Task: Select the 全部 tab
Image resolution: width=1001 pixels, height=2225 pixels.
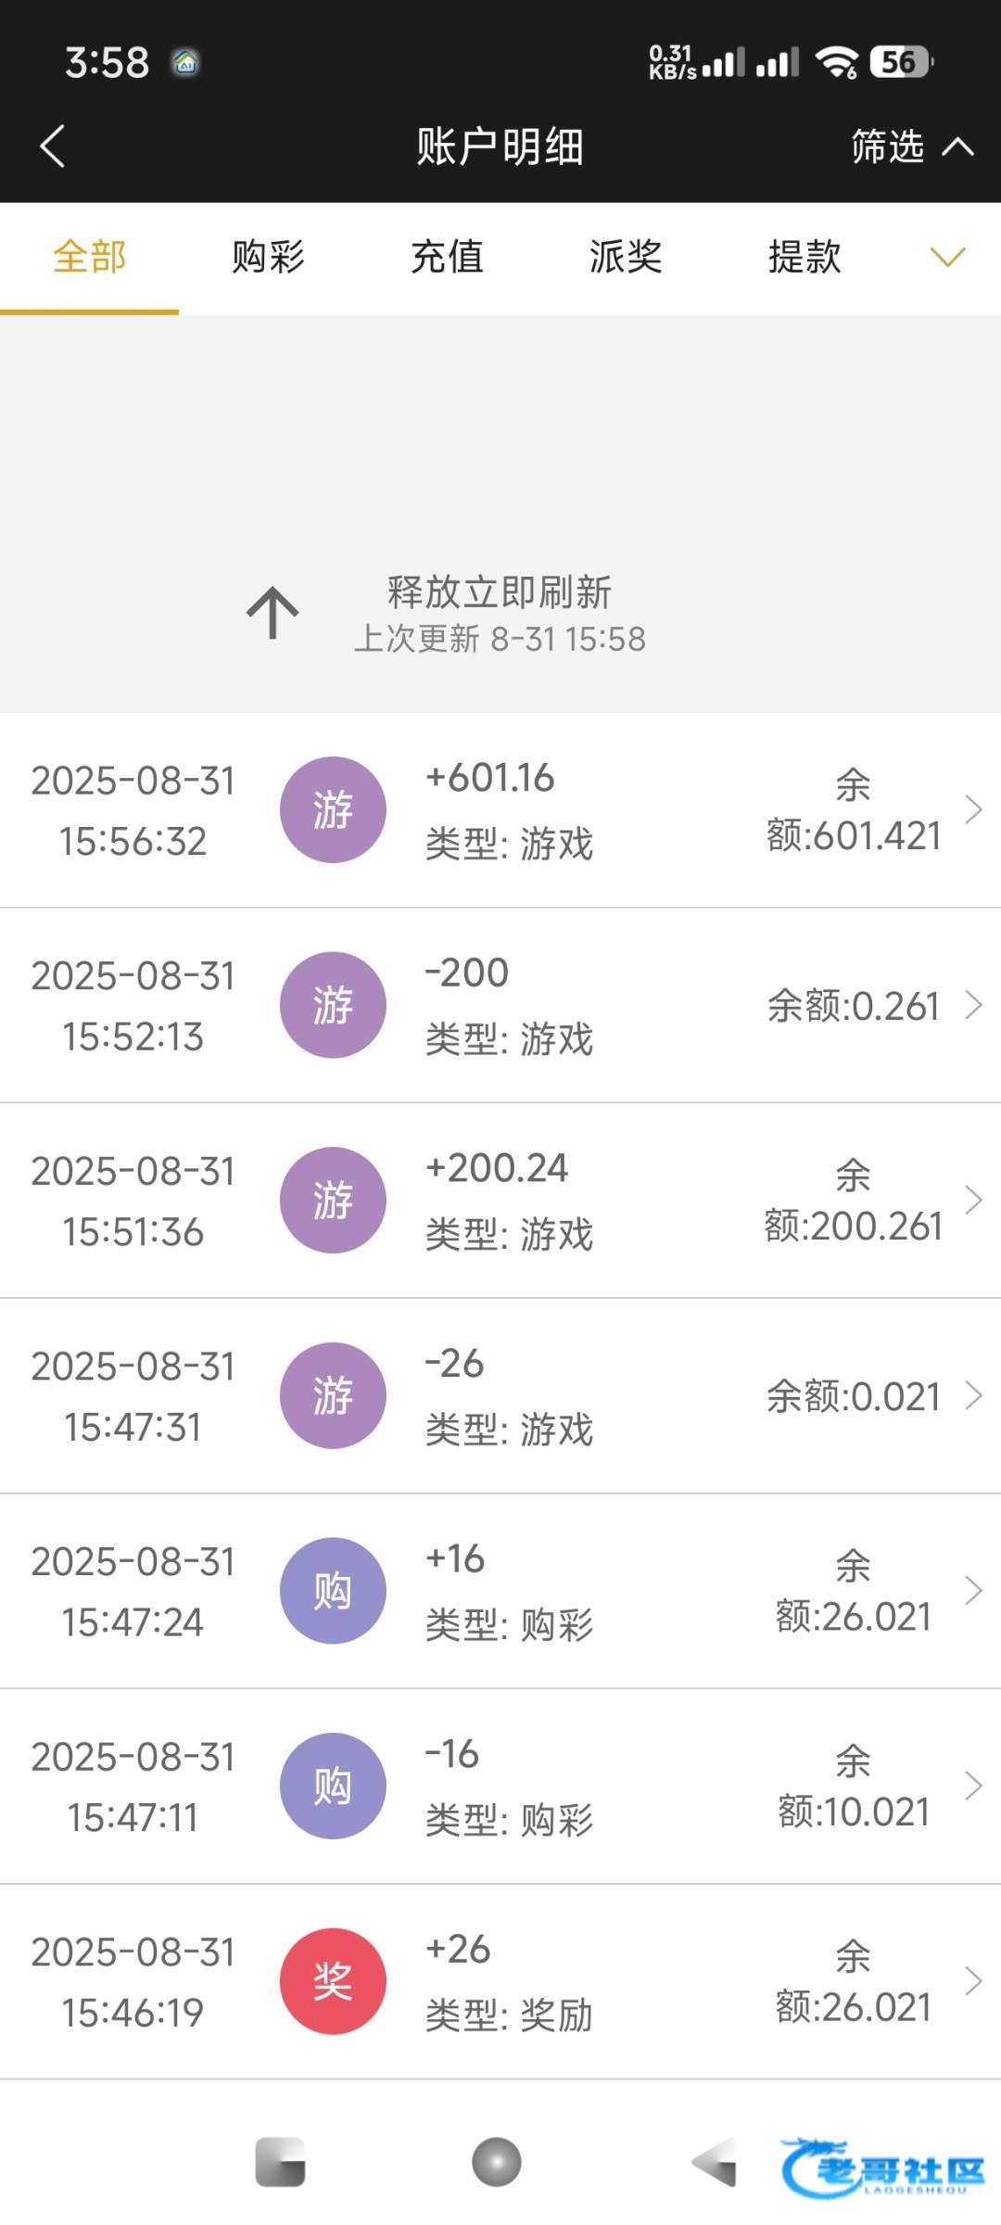Action: coord(89,257)
